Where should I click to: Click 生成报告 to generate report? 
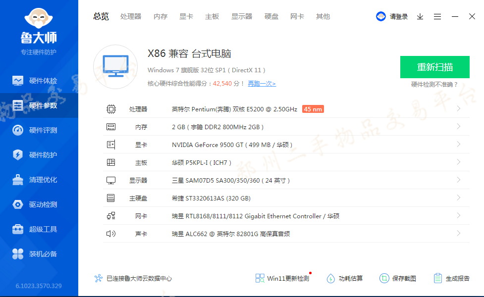point(451,279)
